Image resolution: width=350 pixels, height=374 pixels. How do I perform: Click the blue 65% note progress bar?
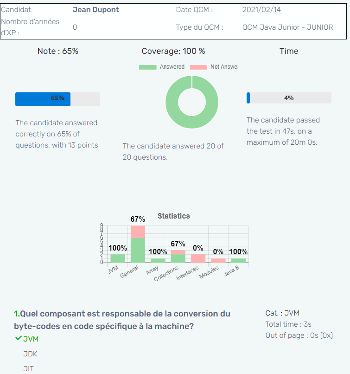click(x=43, y=99)
